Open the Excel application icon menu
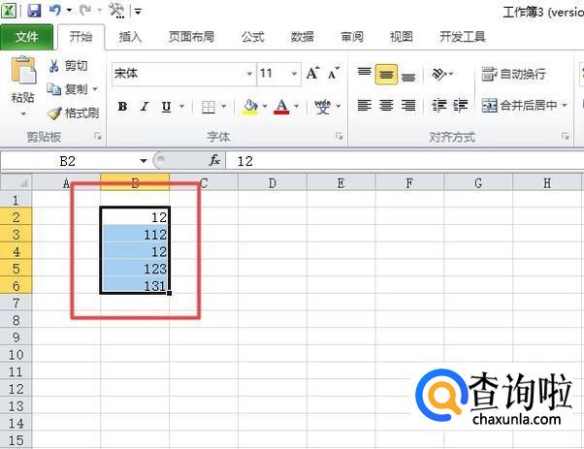Screen dimensions: 584x449 (9, 11)
